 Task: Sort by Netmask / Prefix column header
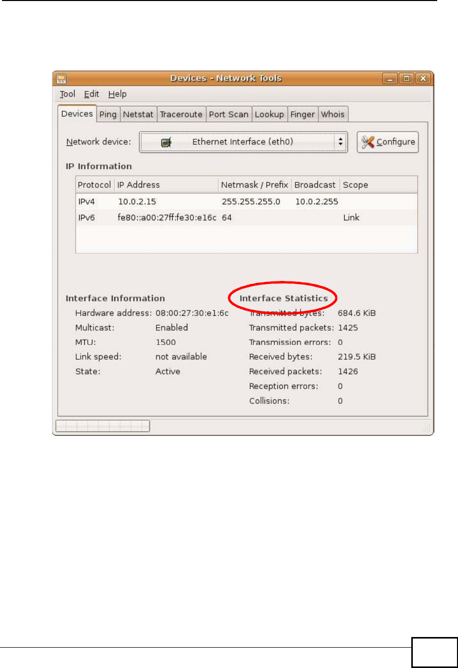coord(255,185)
